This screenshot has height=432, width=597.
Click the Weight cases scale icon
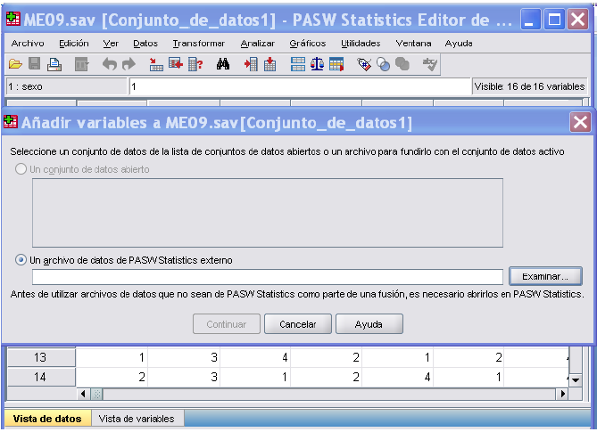(x=317, y=64)
